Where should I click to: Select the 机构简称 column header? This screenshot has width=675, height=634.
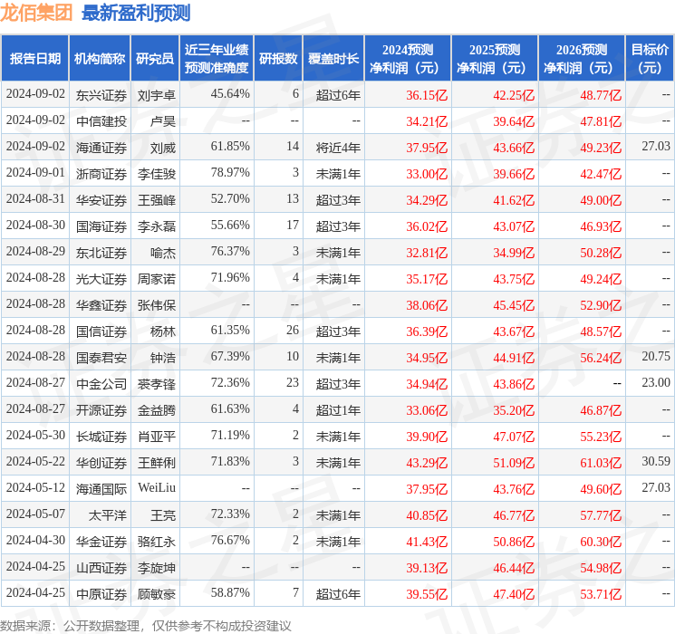pyautogui.click(x=100, y=59)
